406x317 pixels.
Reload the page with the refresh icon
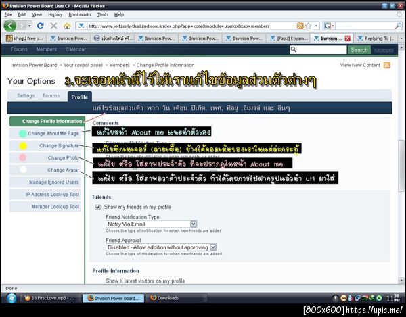[40, 26]
